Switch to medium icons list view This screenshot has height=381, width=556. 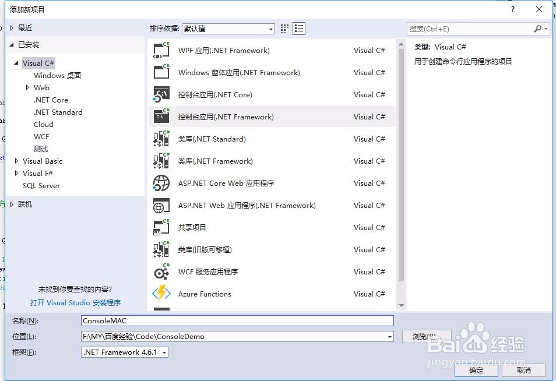point(299,29)
